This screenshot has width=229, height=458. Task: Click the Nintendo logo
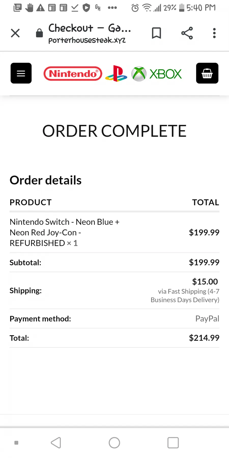[x=73, y=74]
